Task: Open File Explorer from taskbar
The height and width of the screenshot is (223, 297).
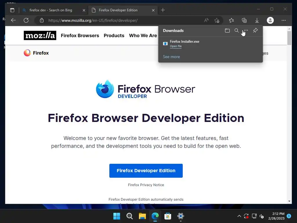Action: point(142,216)
